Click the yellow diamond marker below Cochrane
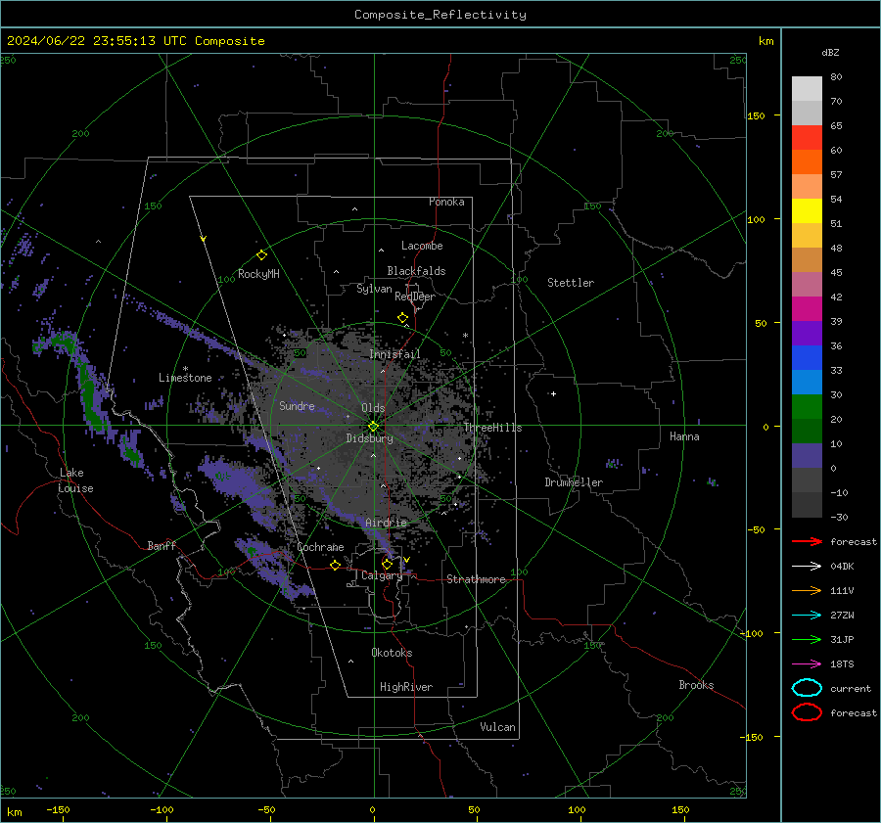Screen dimensions: 881x823 (335, 565)
